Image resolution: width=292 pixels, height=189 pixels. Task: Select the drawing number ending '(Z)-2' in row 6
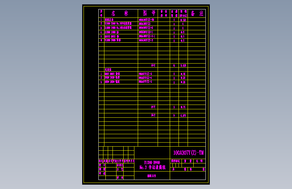pos(146,40)
